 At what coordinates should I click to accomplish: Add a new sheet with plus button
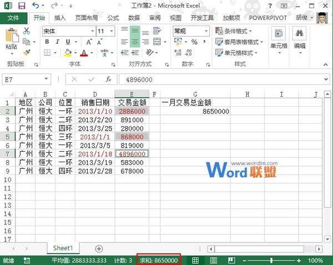(x=99, y=248)
